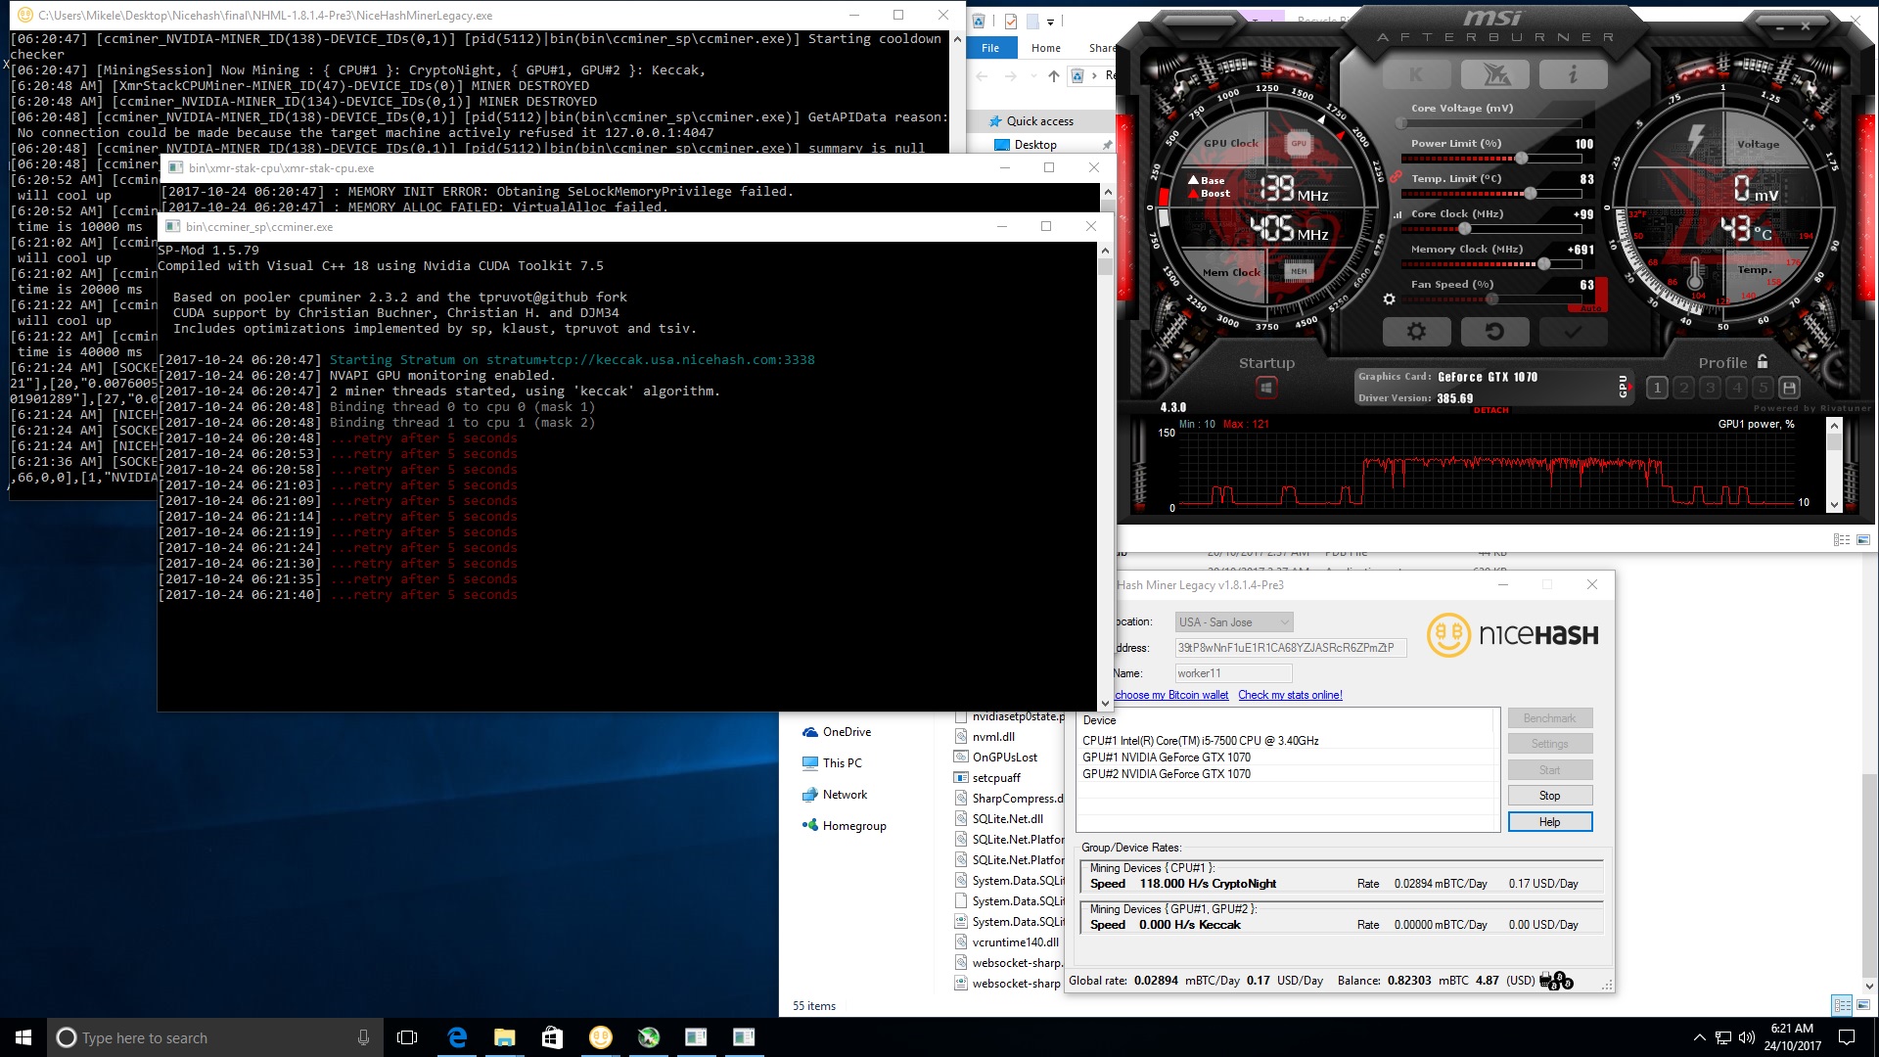Select Afterburner profile slot 1
This screenshot has width=1879, height=1057.
[x=1657, y=388]
